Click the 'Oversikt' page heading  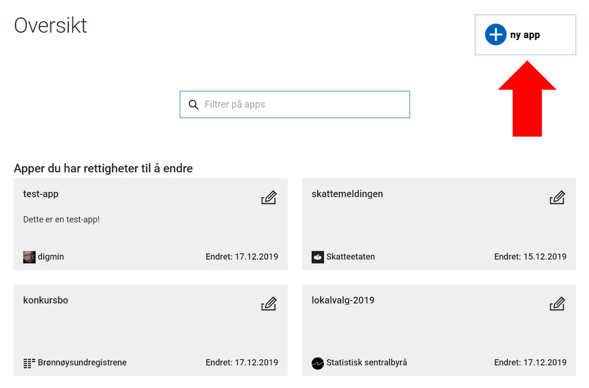tap(51, 26)
